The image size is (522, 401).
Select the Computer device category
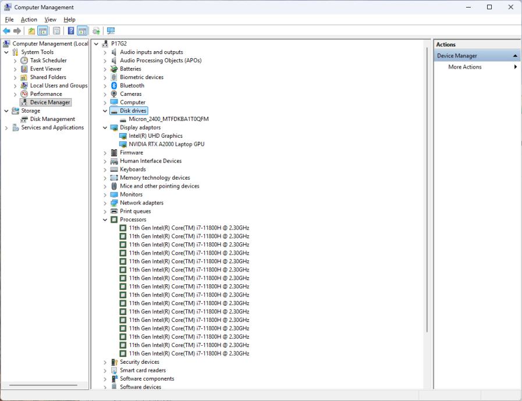tap(133, 102)
